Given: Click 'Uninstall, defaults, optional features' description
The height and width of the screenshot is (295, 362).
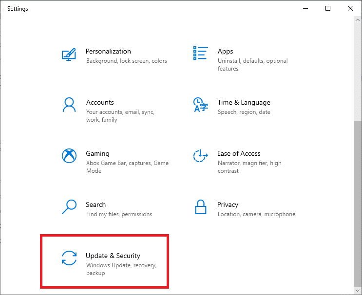Looking at the screenshot, I should coord(252,65).
